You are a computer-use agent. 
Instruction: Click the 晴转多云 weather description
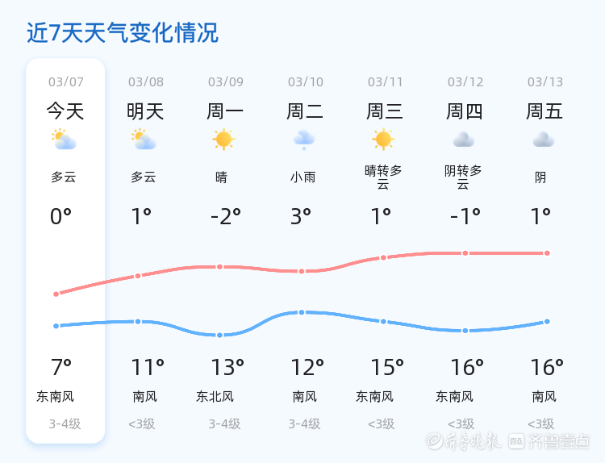(383, 177)
